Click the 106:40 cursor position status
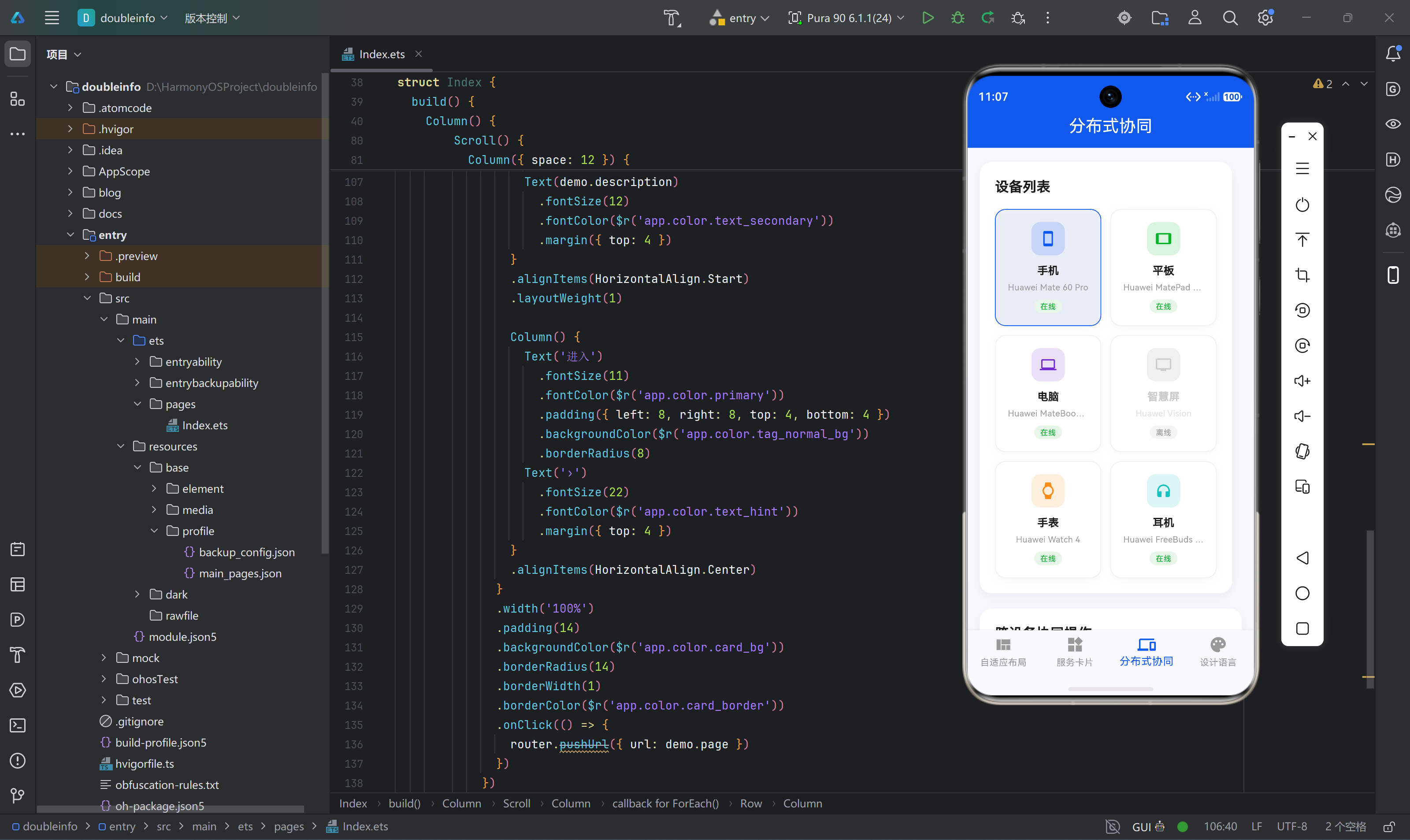 [1220, 826]
